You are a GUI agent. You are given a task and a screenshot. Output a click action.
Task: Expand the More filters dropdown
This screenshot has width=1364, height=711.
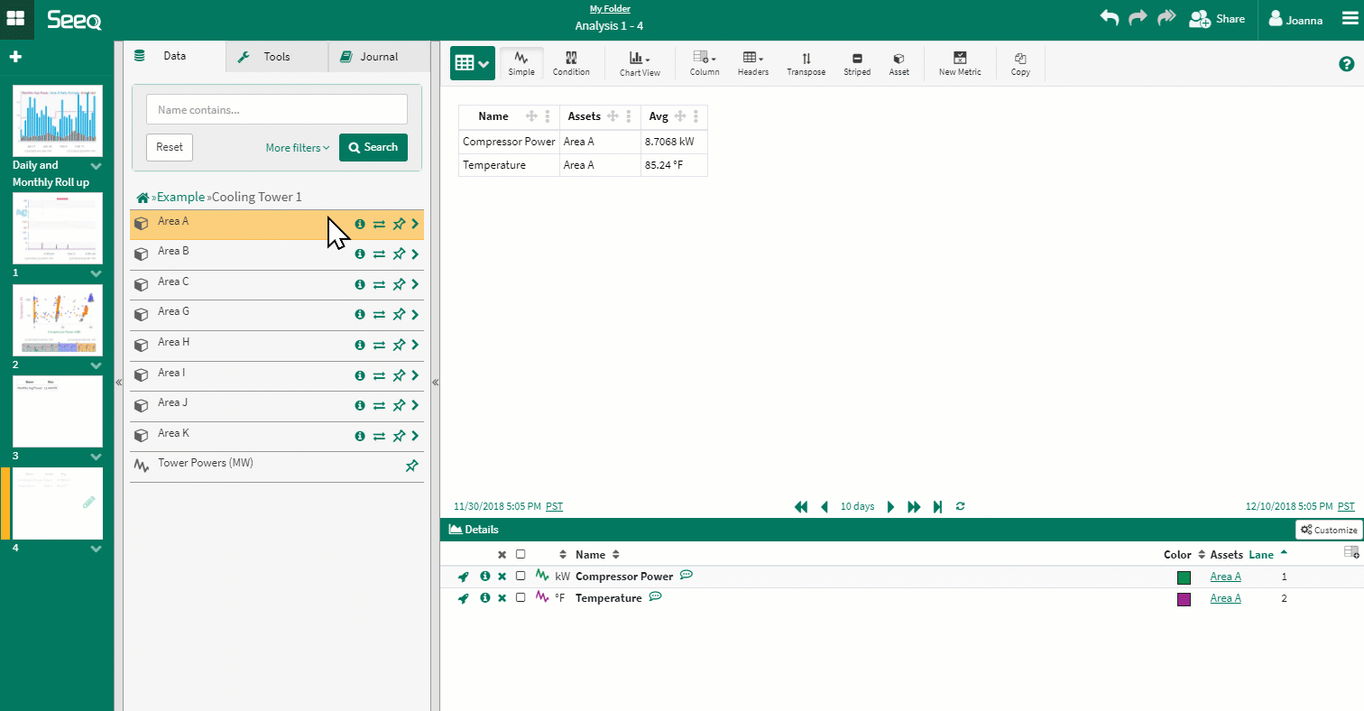click(x=298, y=148)
